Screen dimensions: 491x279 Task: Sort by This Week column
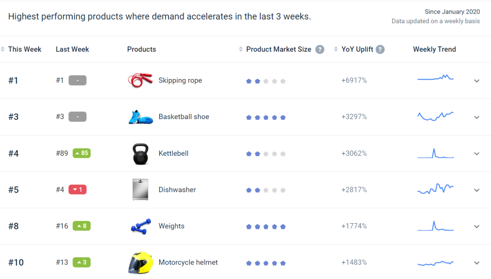pos(25,50)
